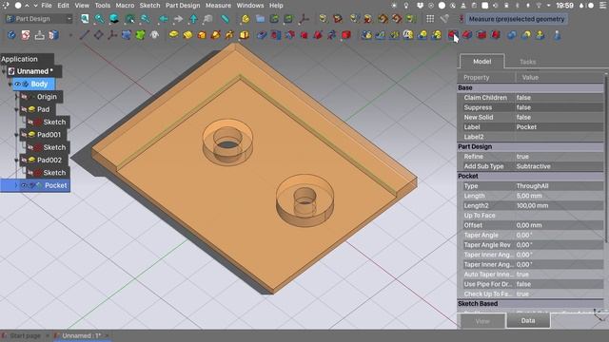Screen dimensions: 609x342
Task: Open the Part Design menu
Action: 183,6
